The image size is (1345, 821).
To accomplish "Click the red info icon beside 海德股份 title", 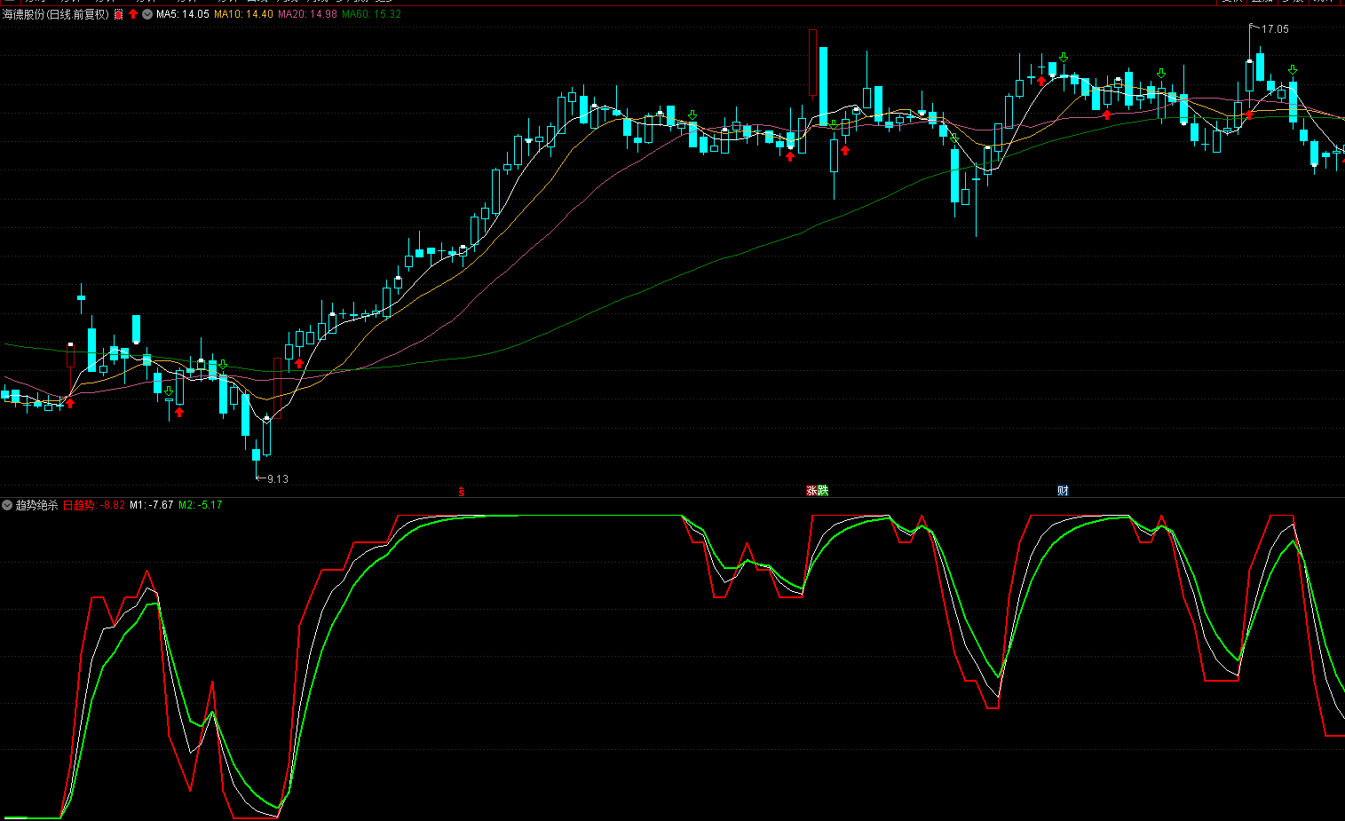I will [119, 14].
